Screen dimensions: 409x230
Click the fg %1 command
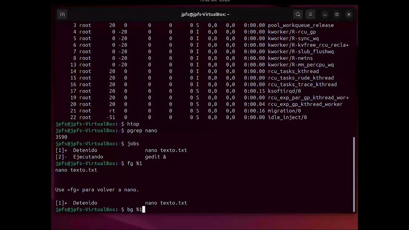[x=135, y=164]
